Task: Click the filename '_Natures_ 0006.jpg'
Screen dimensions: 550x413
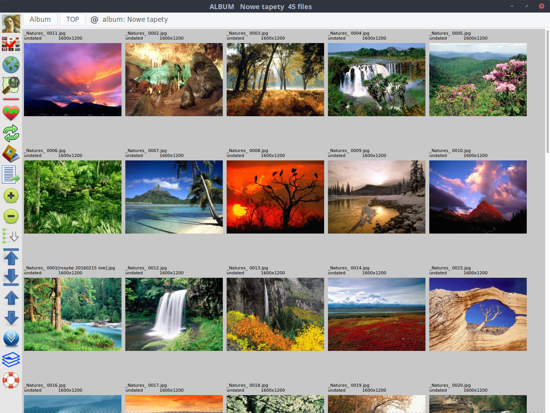Action: [45, 150]
